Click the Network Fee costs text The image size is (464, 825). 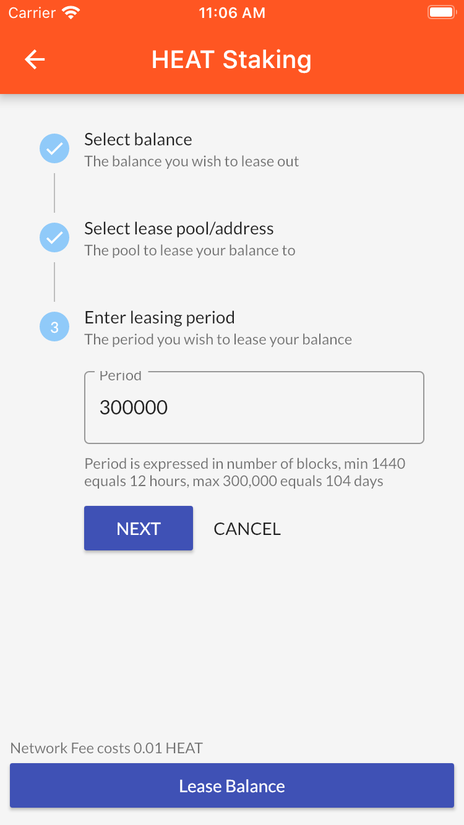[106, 748]
